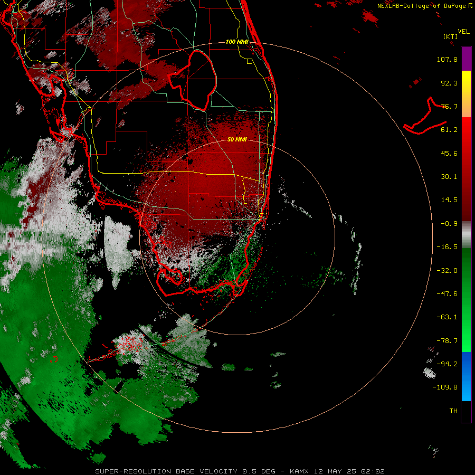Pick the orange segment of the velocity scale

click(466, 106)
